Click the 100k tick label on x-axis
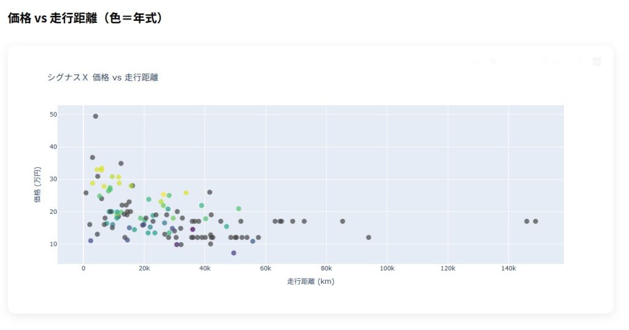This screenshot has height=330, width=629. point(387,269)
